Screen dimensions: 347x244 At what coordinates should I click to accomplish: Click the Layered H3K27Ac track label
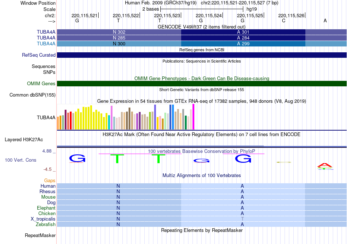tap(24, 140)
